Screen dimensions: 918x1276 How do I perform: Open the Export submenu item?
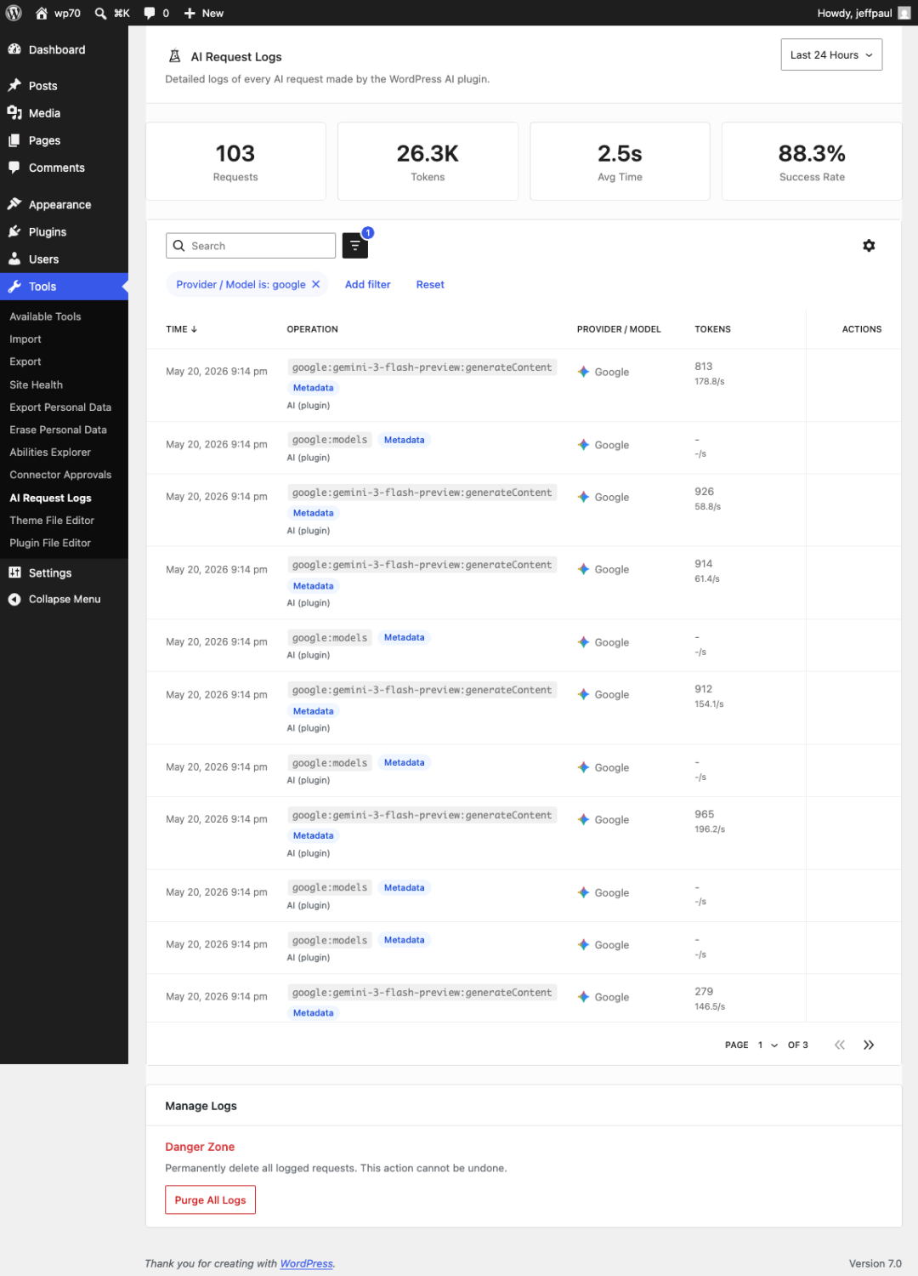pos(25,362)
